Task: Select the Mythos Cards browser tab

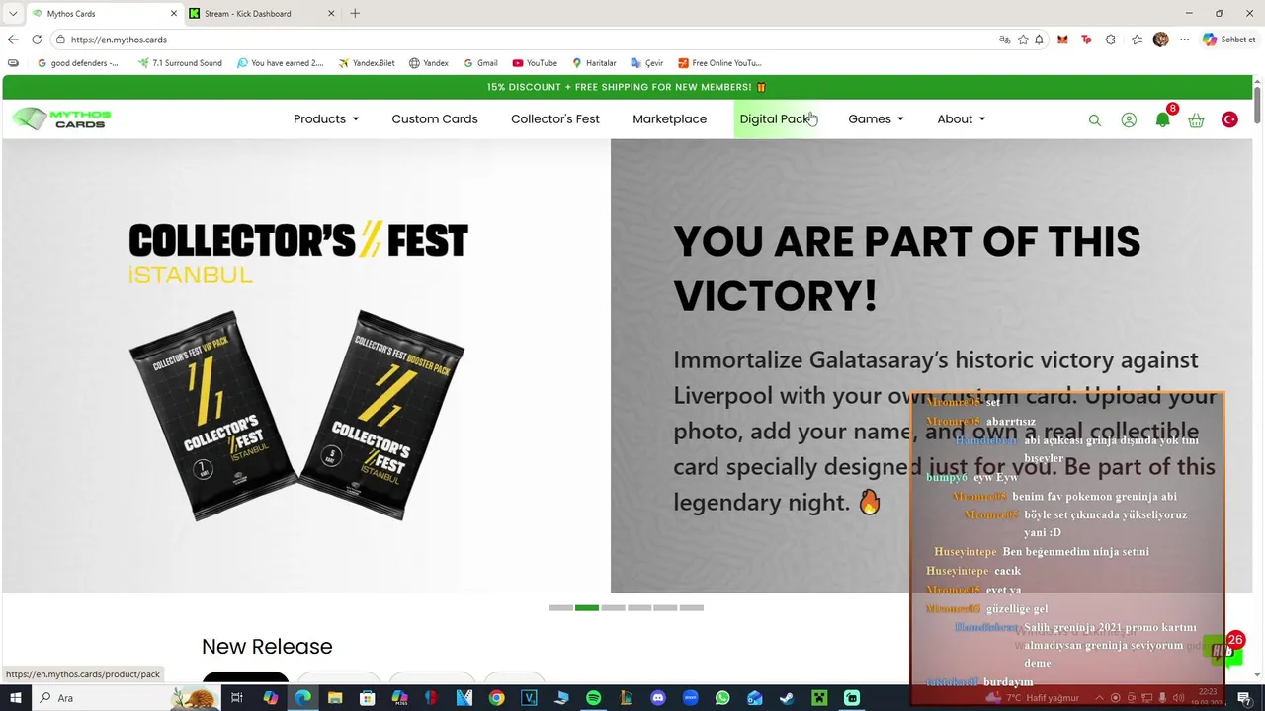Action: (104, 14)
